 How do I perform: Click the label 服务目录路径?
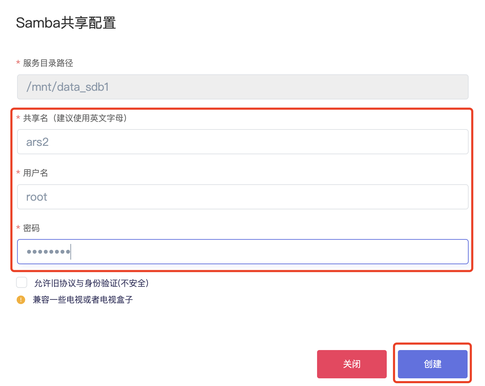(x=48, y=63)
